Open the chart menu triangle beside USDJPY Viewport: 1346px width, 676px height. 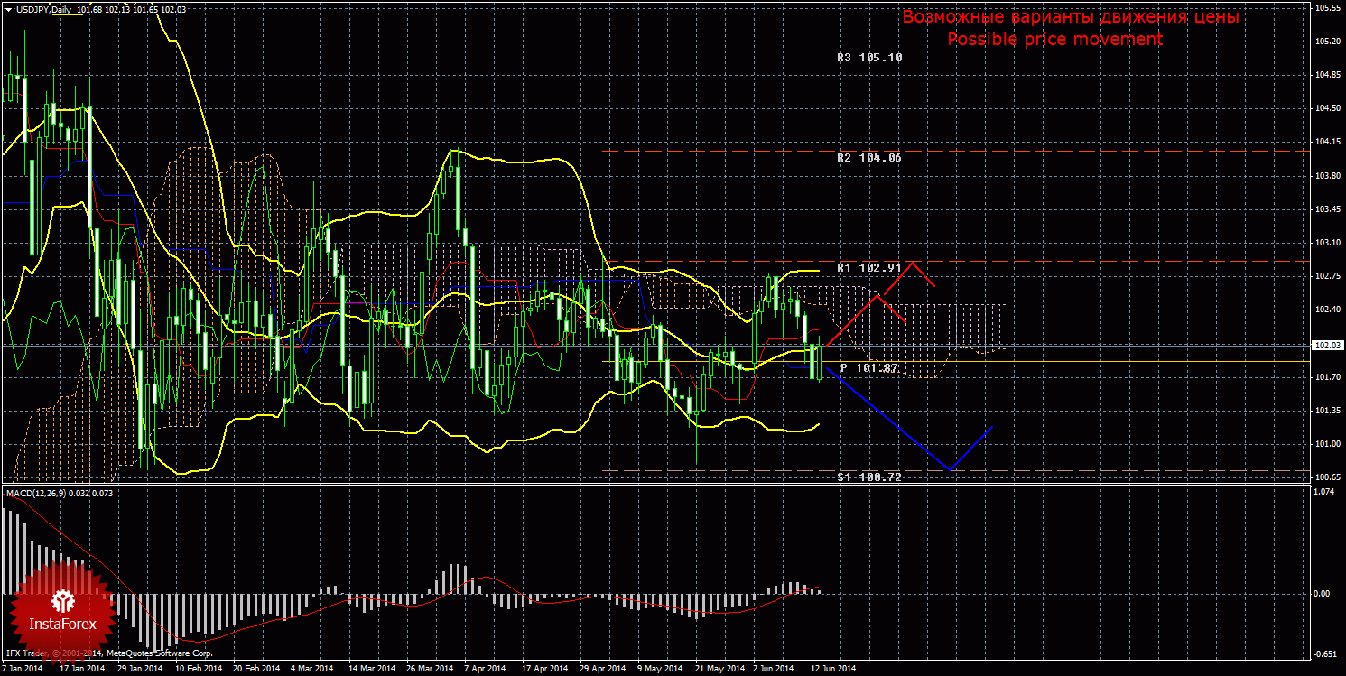pyautogui.click(x=8, y=10)
